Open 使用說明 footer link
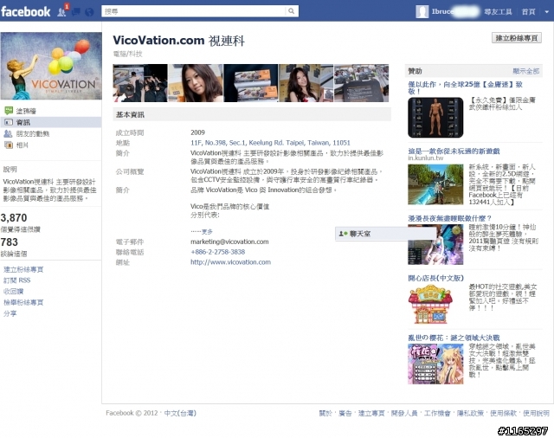 536,413
